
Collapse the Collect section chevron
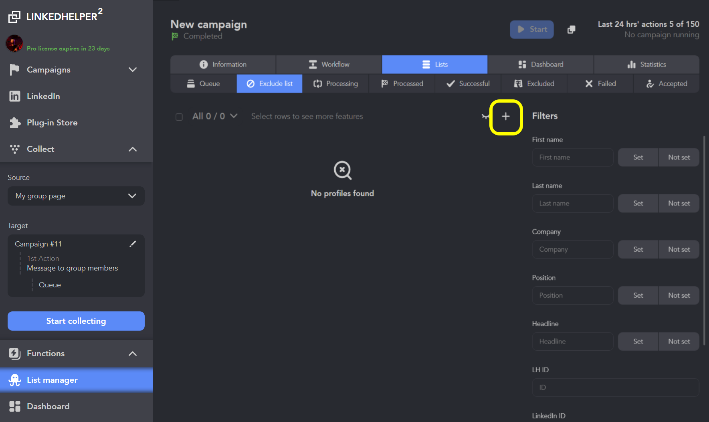(x=133, y=149)
